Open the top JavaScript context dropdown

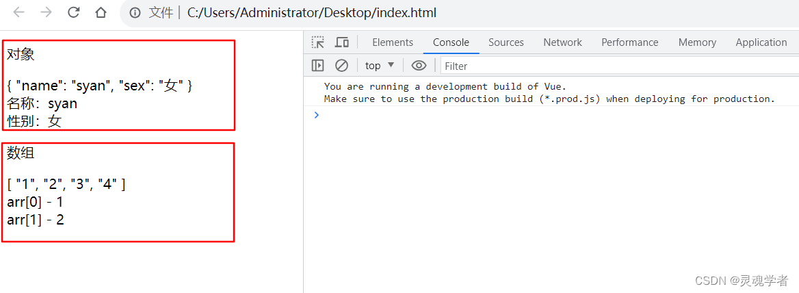coord(380,65)
